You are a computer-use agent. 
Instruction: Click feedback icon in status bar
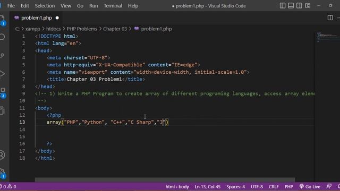(329, 186)
